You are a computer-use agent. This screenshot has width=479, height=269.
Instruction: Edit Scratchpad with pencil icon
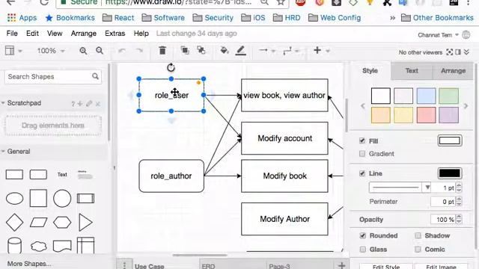pos(89,104)
